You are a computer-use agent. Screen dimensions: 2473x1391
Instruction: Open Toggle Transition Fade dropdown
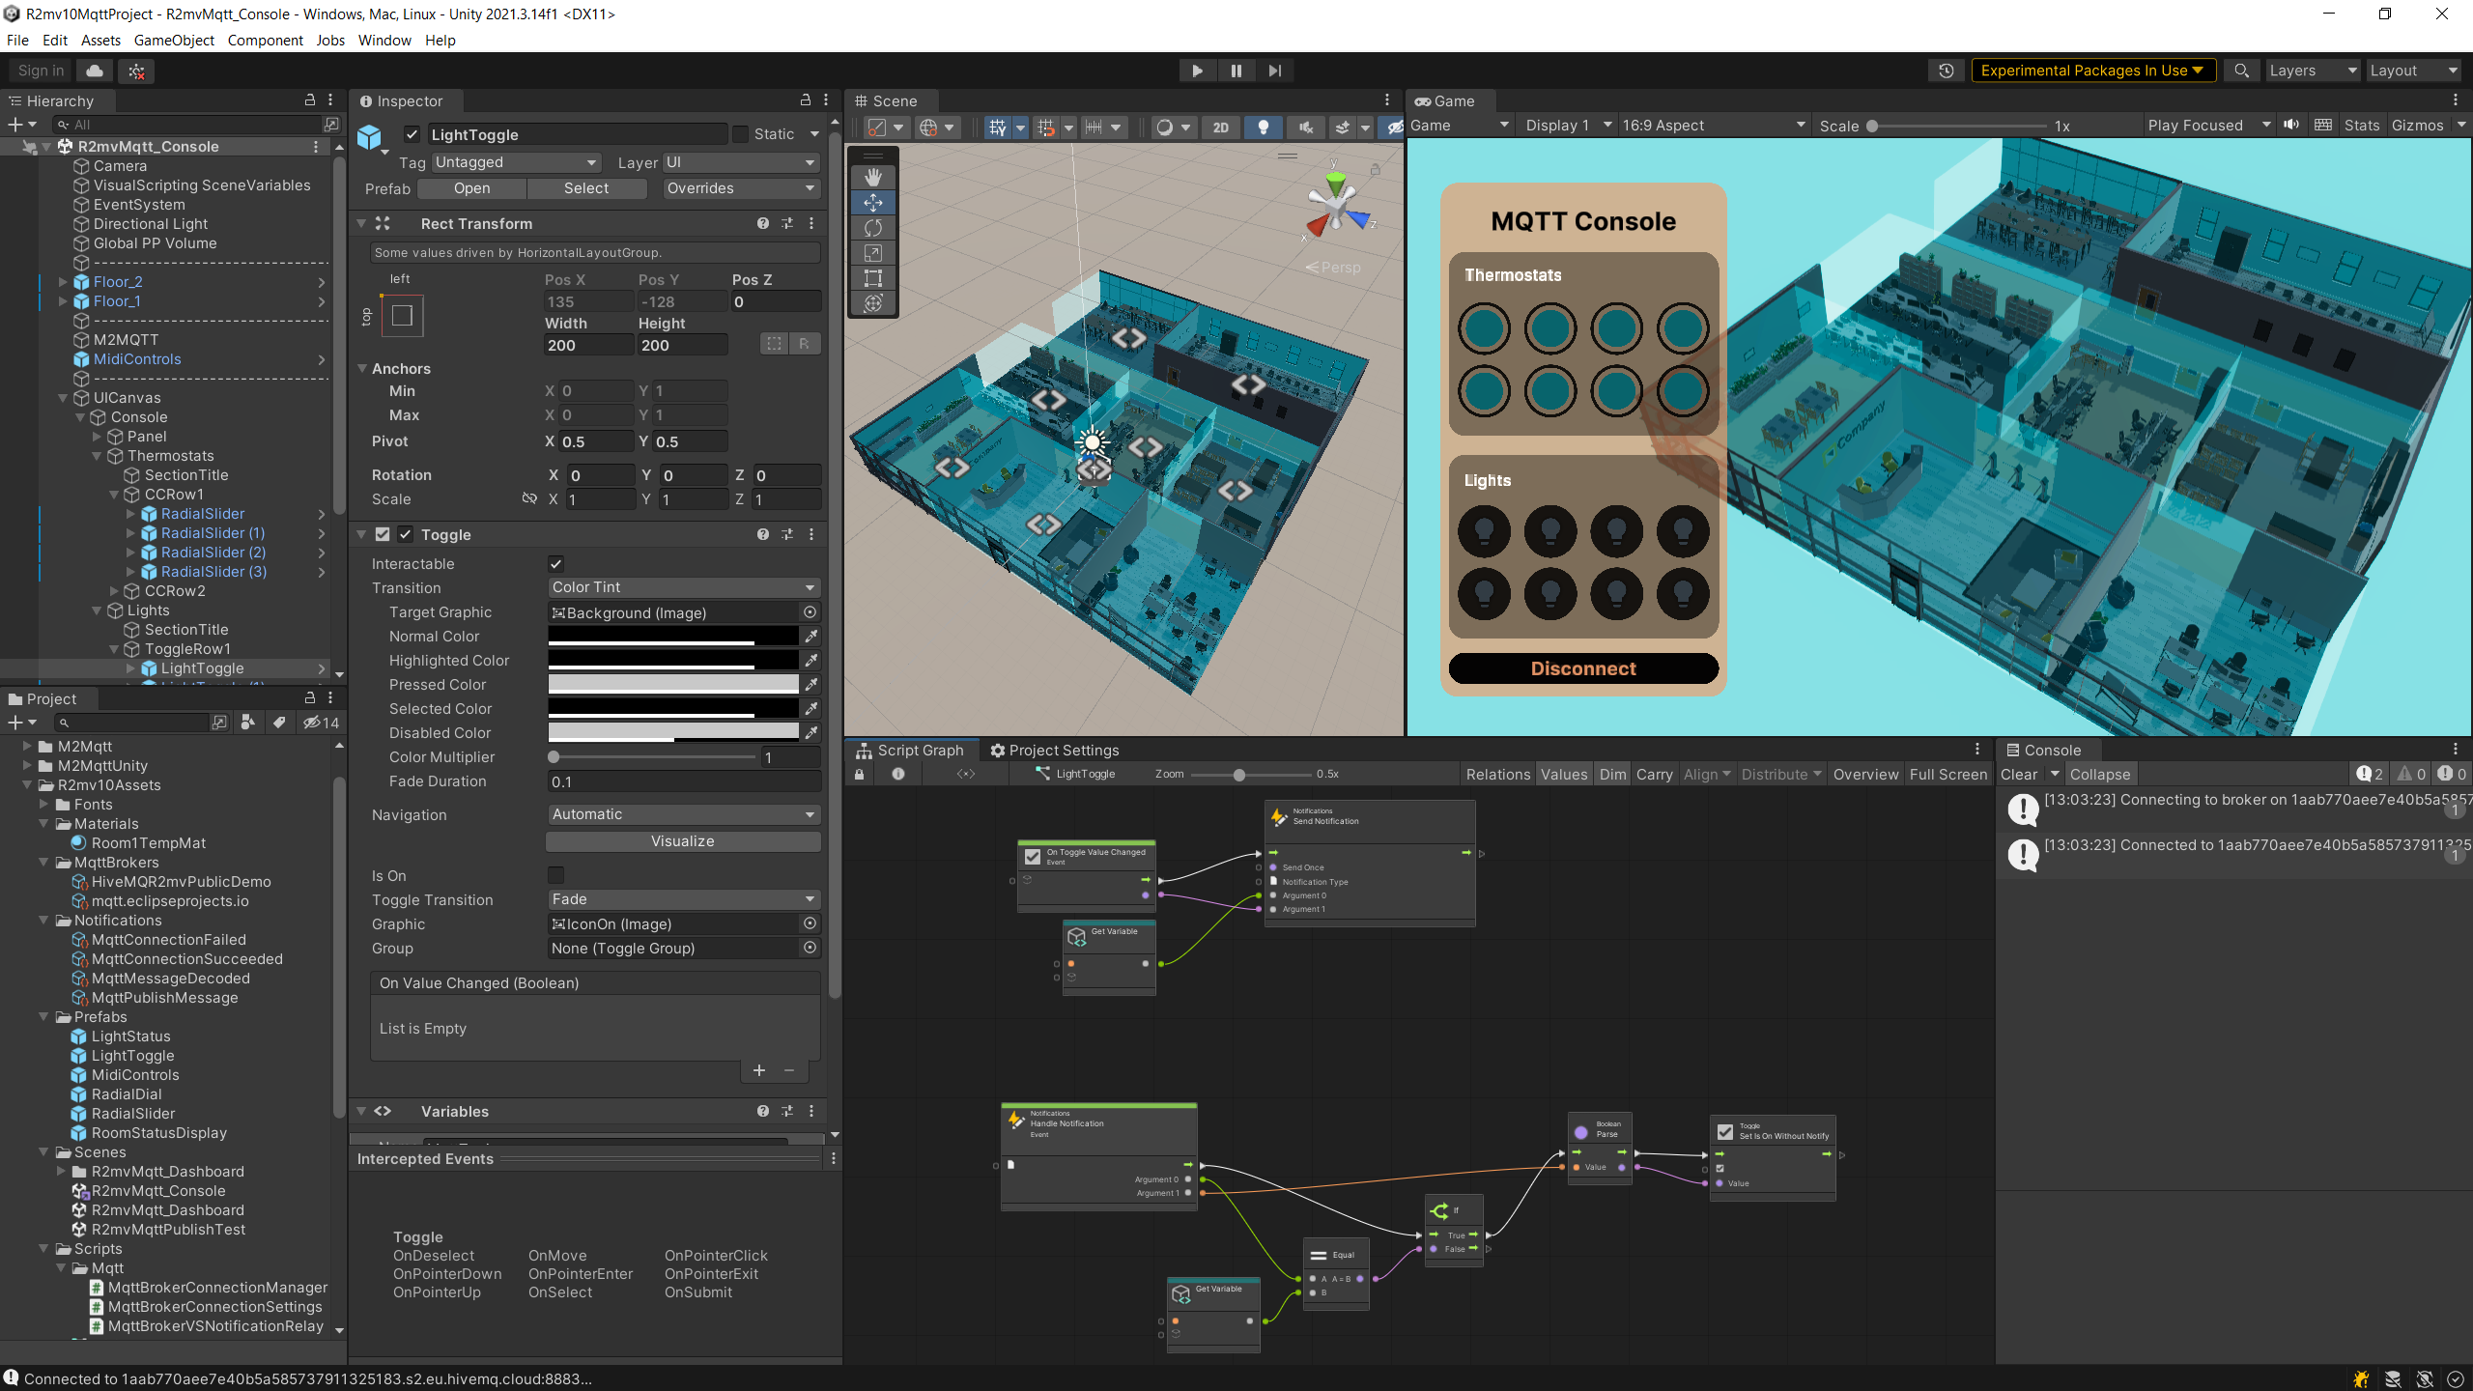pos(683,899)
